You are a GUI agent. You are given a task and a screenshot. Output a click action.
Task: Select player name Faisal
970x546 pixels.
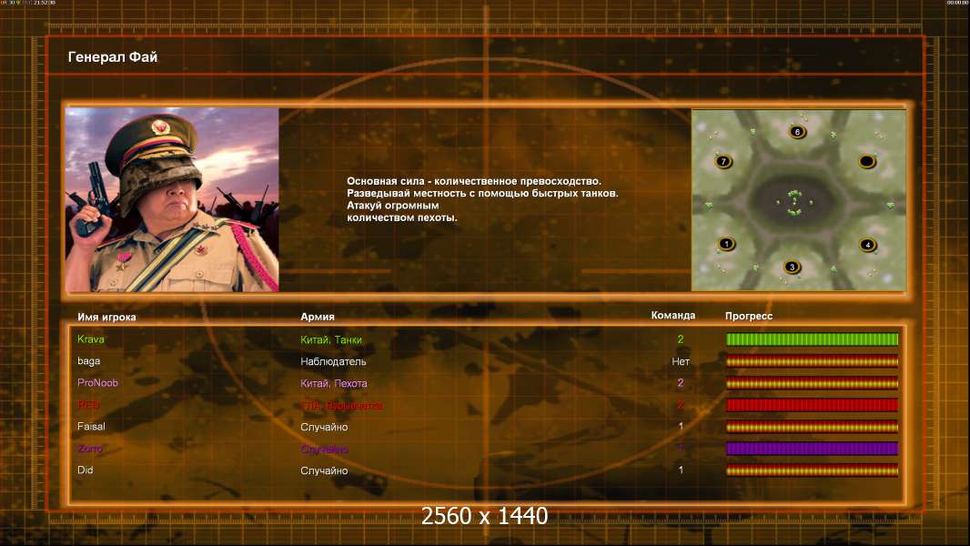[x=91, y=427]
